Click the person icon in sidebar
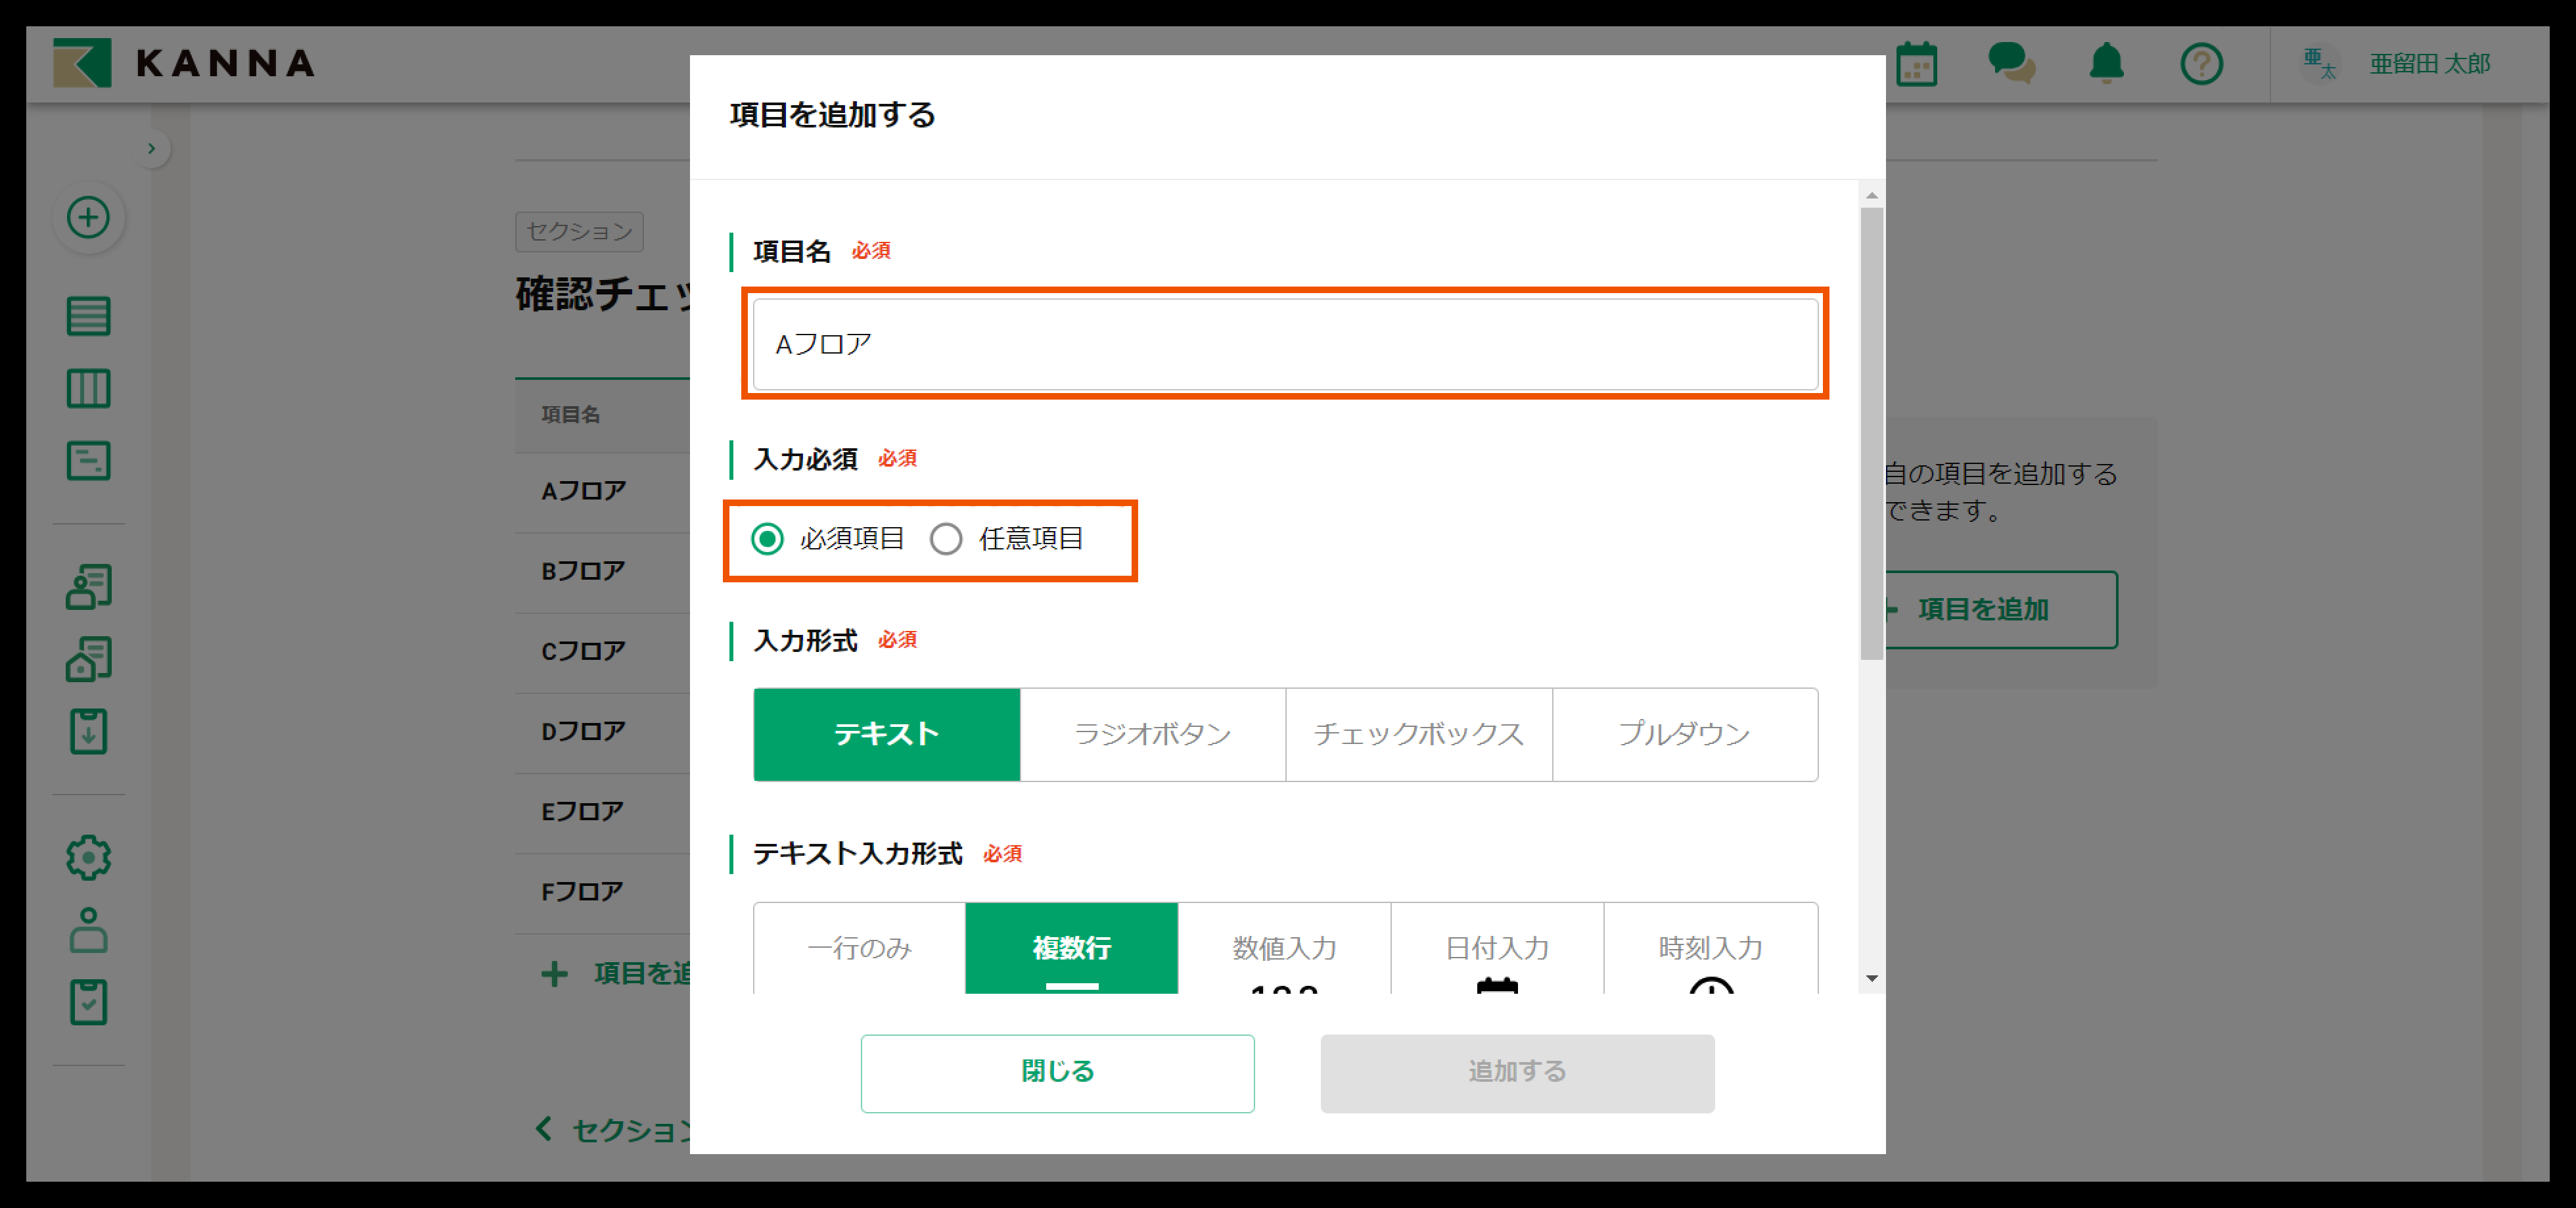This screenshot has width=2576, height=1208. pos(88,930)
